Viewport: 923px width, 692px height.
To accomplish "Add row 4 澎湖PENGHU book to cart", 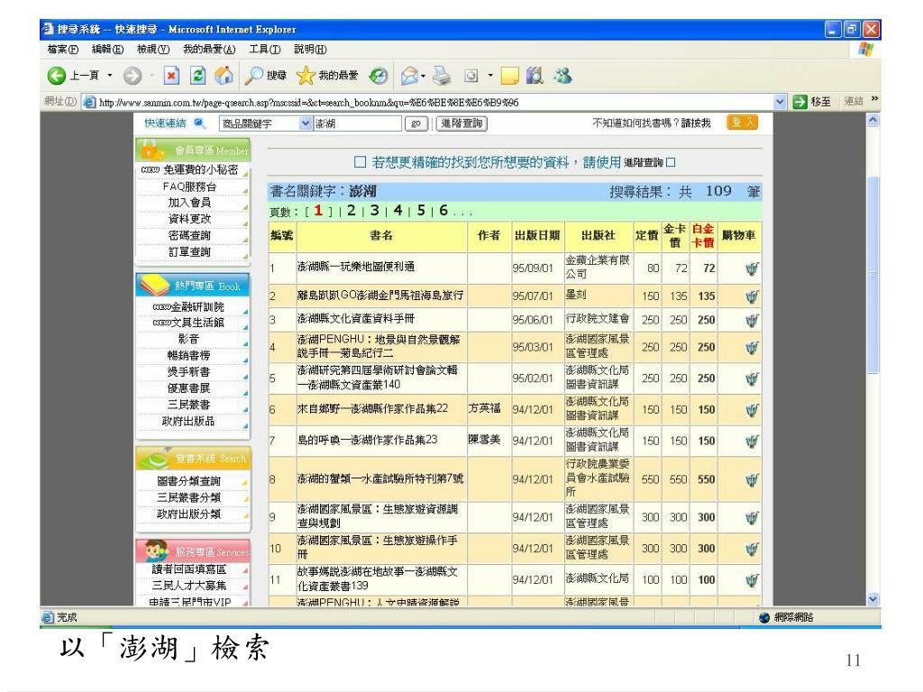I will [752, 348].
